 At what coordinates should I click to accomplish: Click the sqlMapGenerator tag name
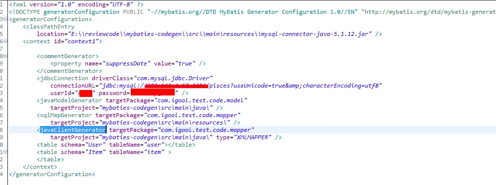click(66, 115)
